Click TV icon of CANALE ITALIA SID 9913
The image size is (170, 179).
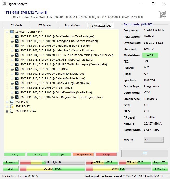(x=17, y=60)
